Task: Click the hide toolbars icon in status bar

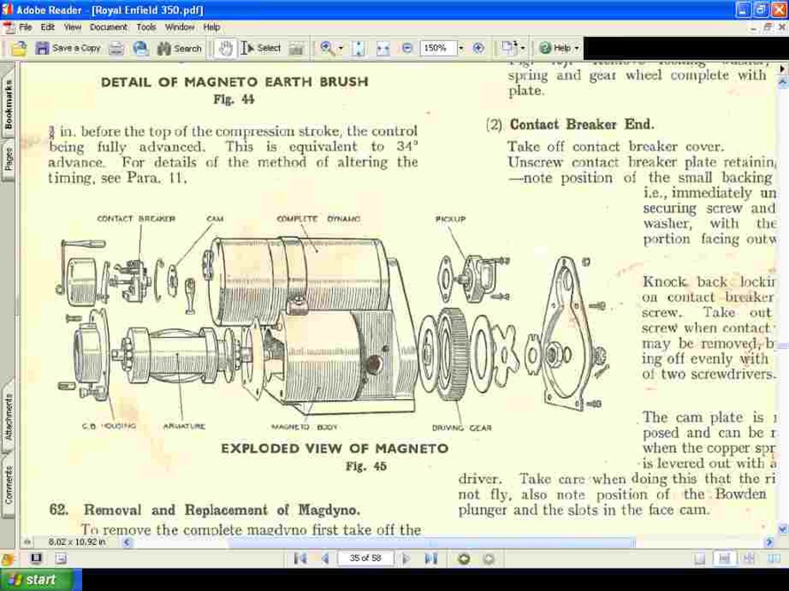Action: coord(61,559)
